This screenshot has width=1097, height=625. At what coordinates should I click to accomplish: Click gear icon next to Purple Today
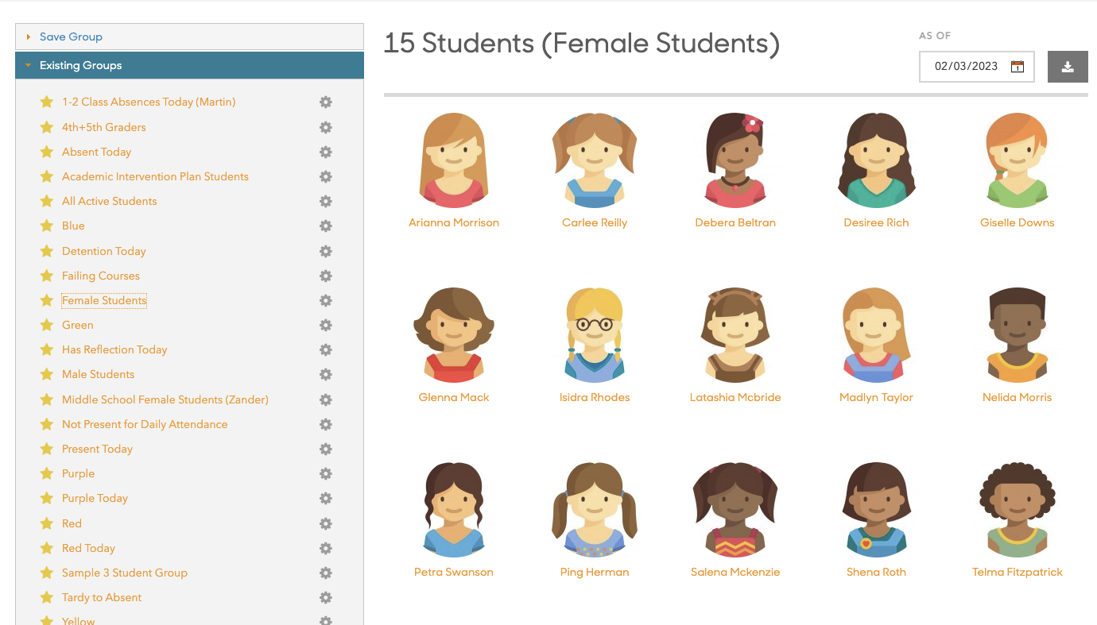[325, 498]
